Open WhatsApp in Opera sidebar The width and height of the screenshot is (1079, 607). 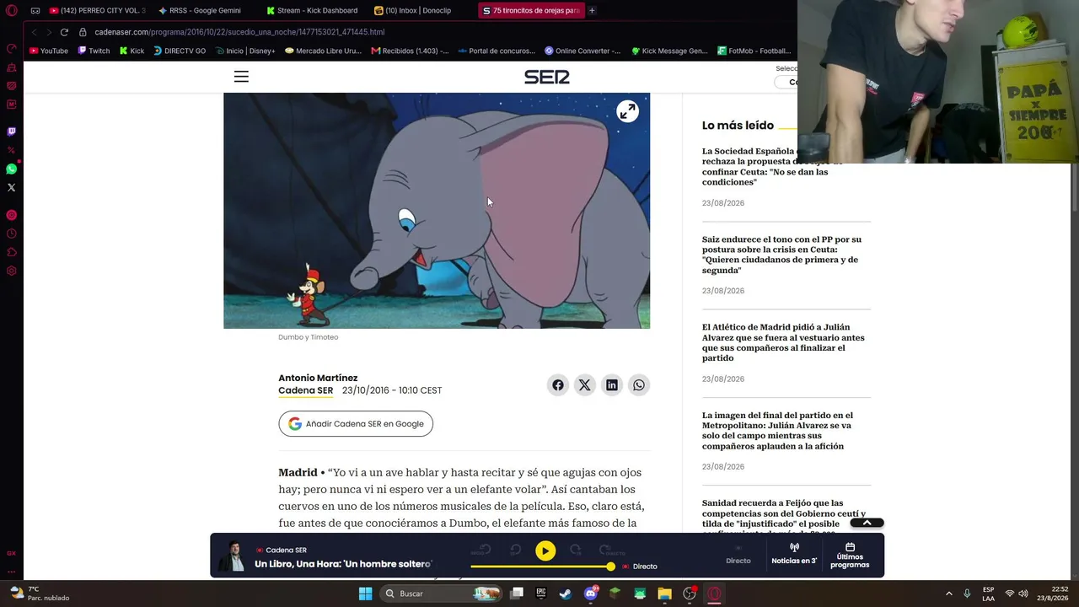pyautogui.click(x=12, y=169)
